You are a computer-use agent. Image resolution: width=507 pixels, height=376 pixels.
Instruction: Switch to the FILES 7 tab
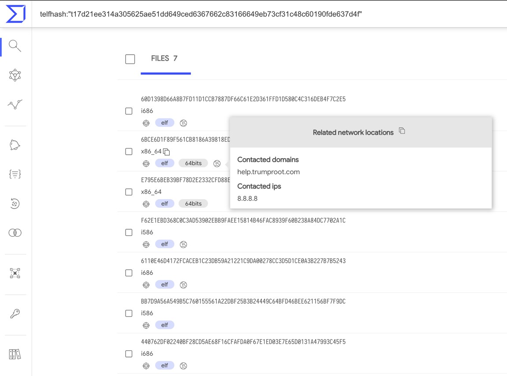point(164,59)
